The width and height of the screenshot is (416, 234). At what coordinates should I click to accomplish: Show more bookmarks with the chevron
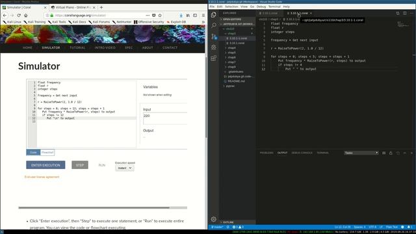click(203, 22)
